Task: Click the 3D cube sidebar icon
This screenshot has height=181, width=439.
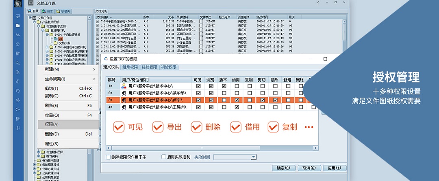Action: (17, 44)
